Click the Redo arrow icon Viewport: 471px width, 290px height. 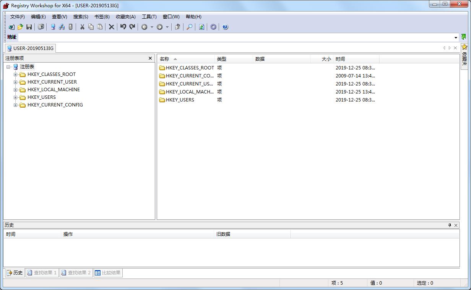click(x=132, y=27)
